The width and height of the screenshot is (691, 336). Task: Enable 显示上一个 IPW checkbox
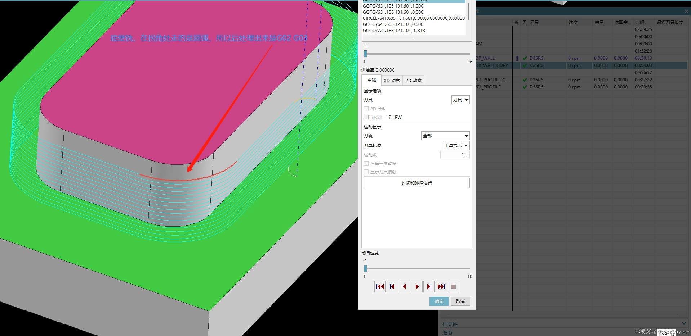click(366, 117)
